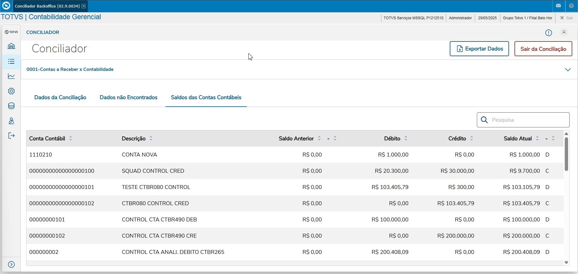The width and height of the screenshot is (578, 274).
Task: Sort by Conta Contábil column
Action: pyautogui.click(x=70, y=138)
